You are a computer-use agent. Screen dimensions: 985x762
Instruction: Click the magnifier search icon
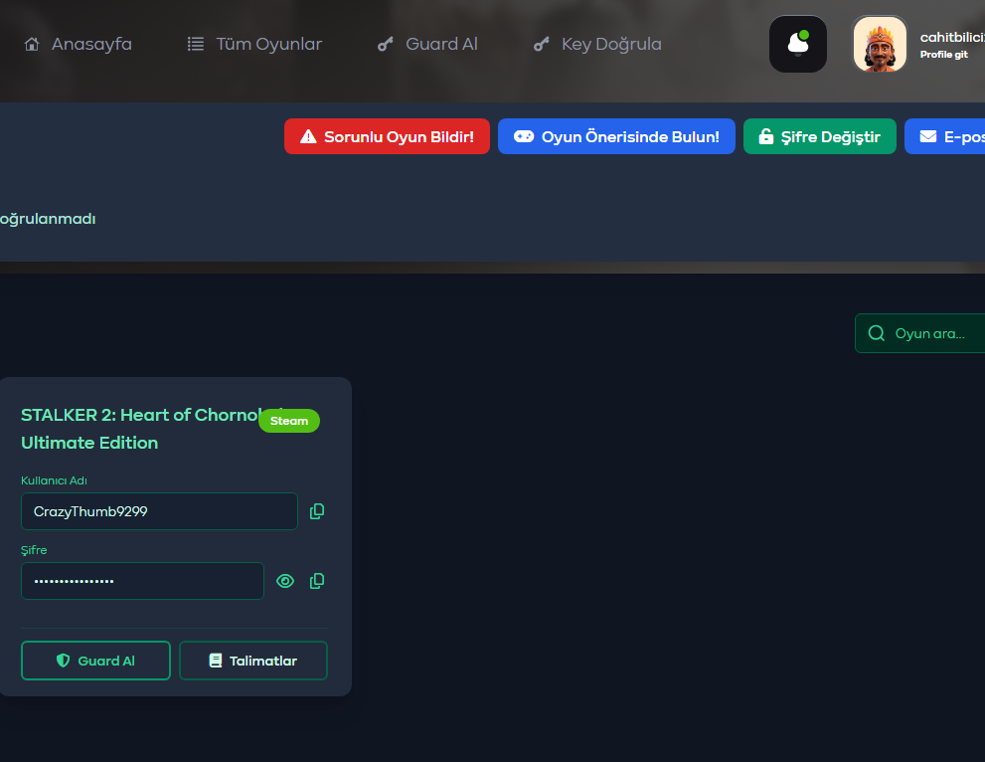[877, 333]
